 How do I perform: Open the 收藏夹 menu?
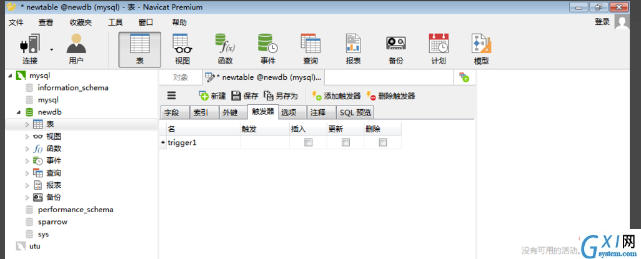coord(81,22)
